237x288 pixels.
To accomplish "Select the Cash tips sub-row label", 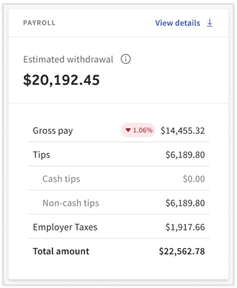I will tap(61, 179).
